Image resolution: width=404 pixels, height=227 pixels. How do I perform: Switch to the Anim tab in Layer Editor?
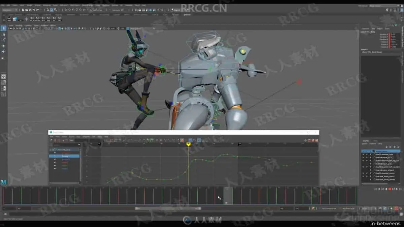click(375, 141)
